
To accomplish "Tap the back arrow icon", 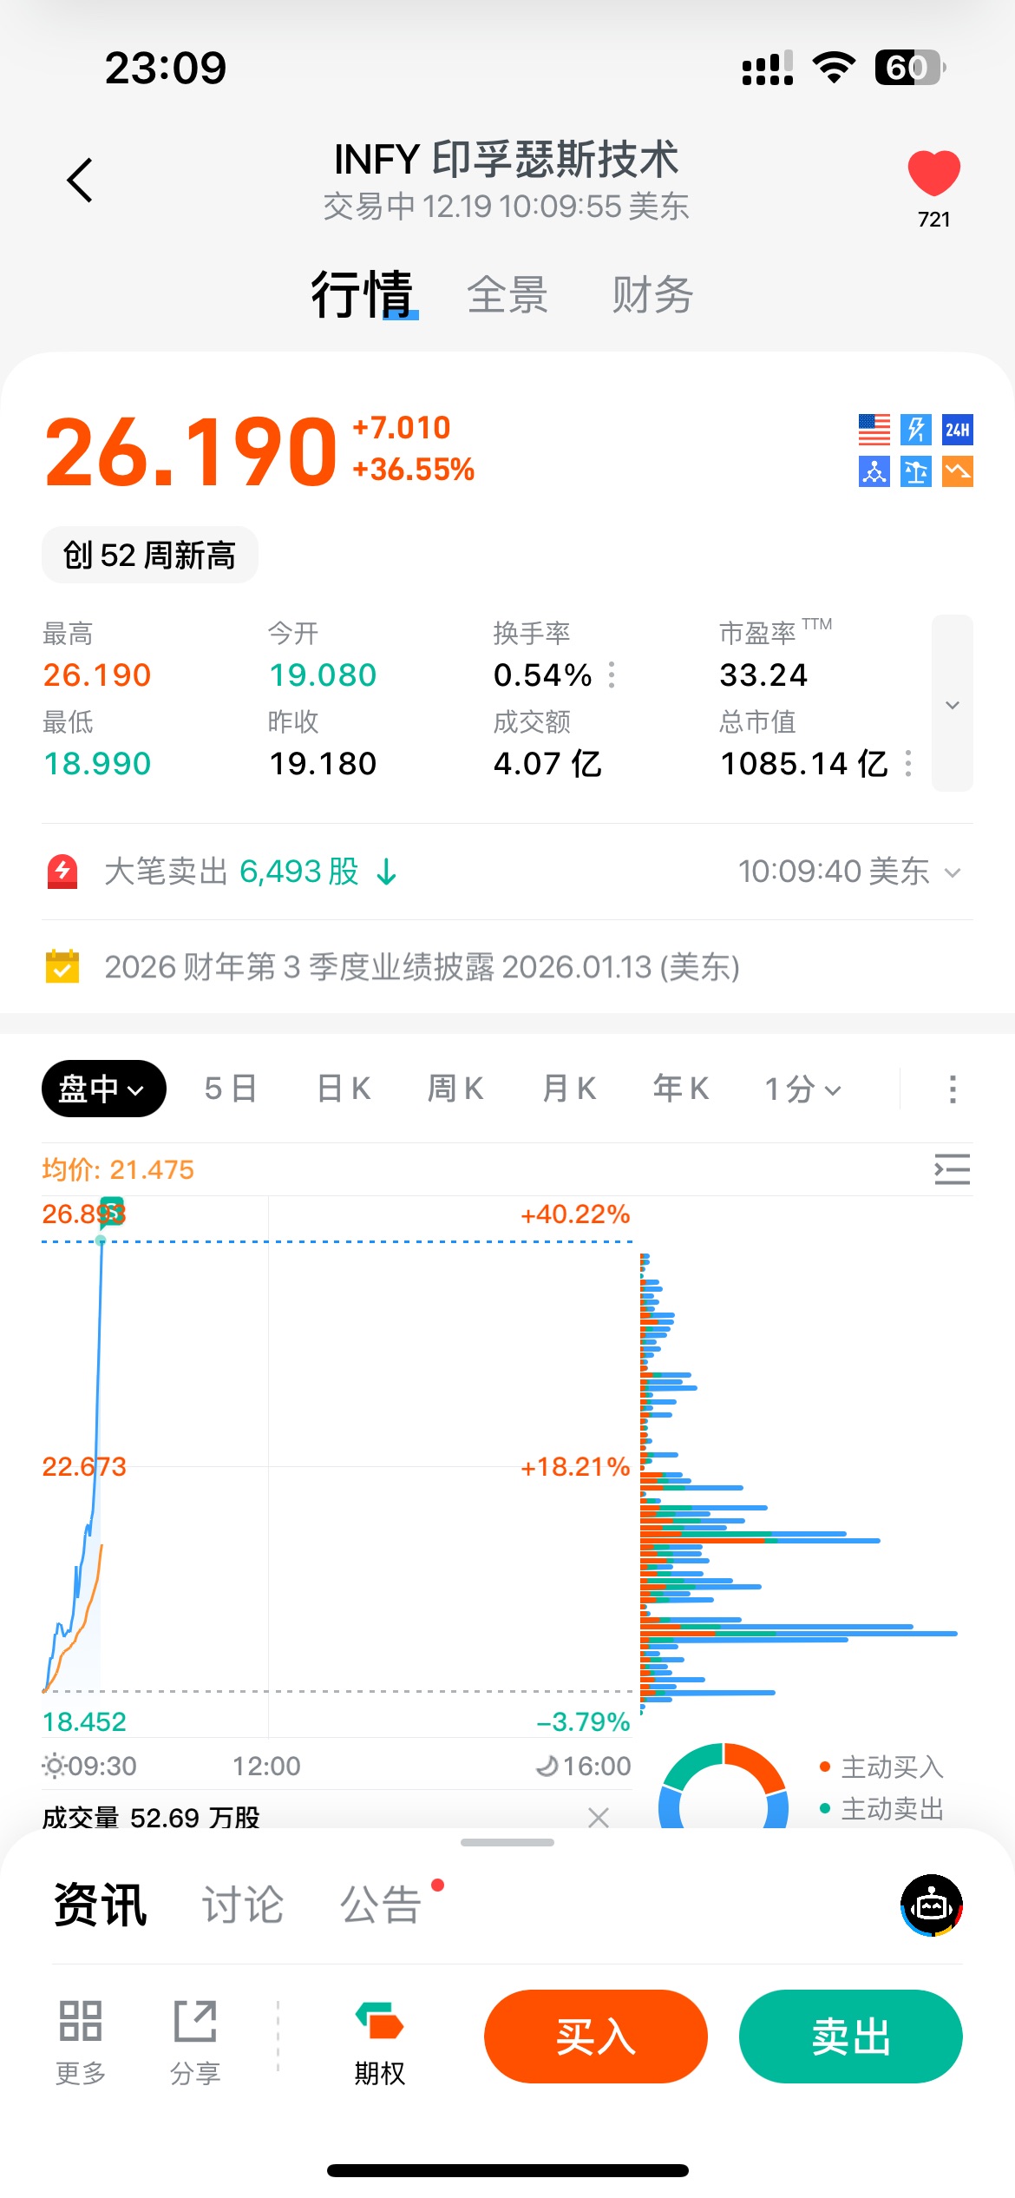I will pos(80,181).
